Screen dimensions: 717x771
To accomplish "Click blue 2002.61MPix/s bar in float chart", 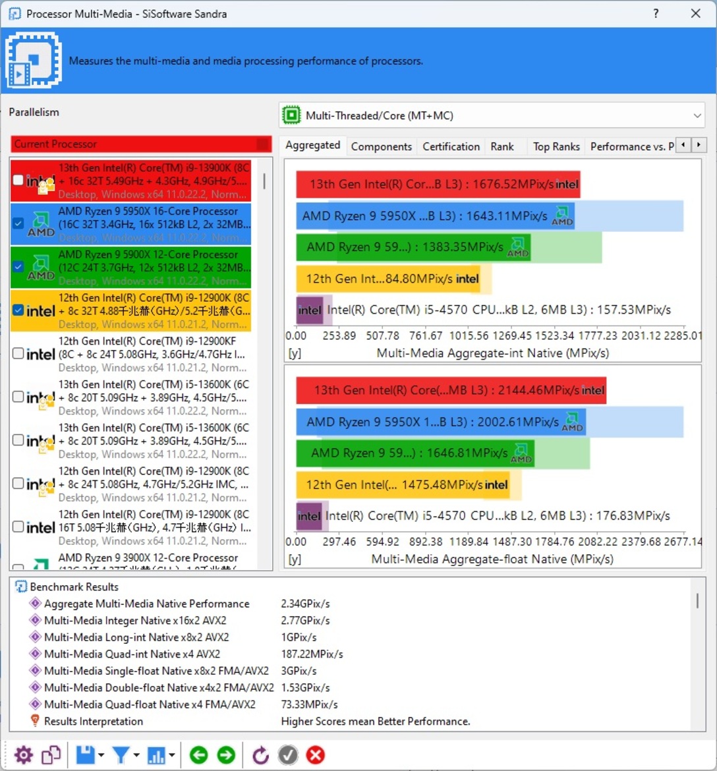I will pyautogui.click(x=441, y=422).
